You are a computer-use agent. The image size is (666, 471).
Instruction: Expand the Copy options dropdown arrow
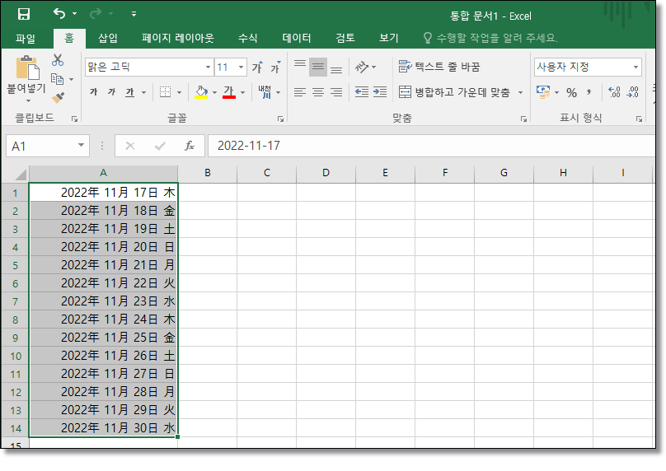point(72,79)
